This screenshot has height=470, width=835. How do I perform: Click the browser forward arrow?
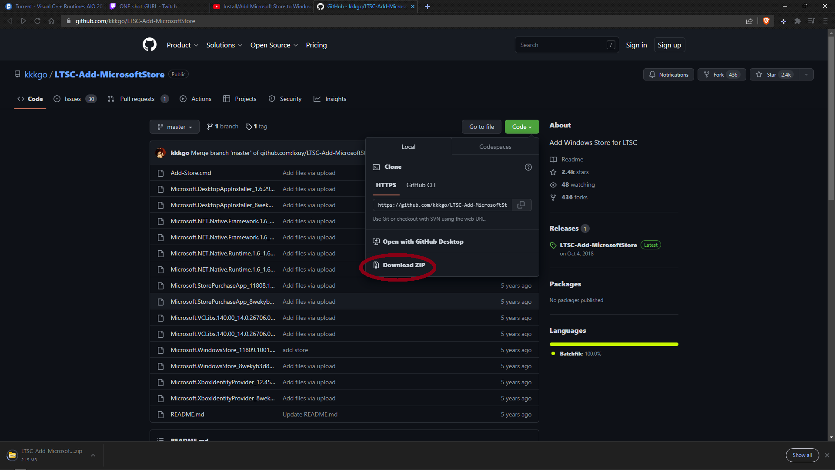pos(23,21)
